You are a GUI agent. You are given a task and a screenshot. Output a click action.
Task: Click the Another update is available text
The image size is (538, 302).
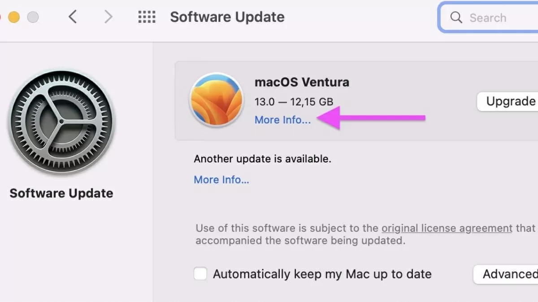coord(262,159)
